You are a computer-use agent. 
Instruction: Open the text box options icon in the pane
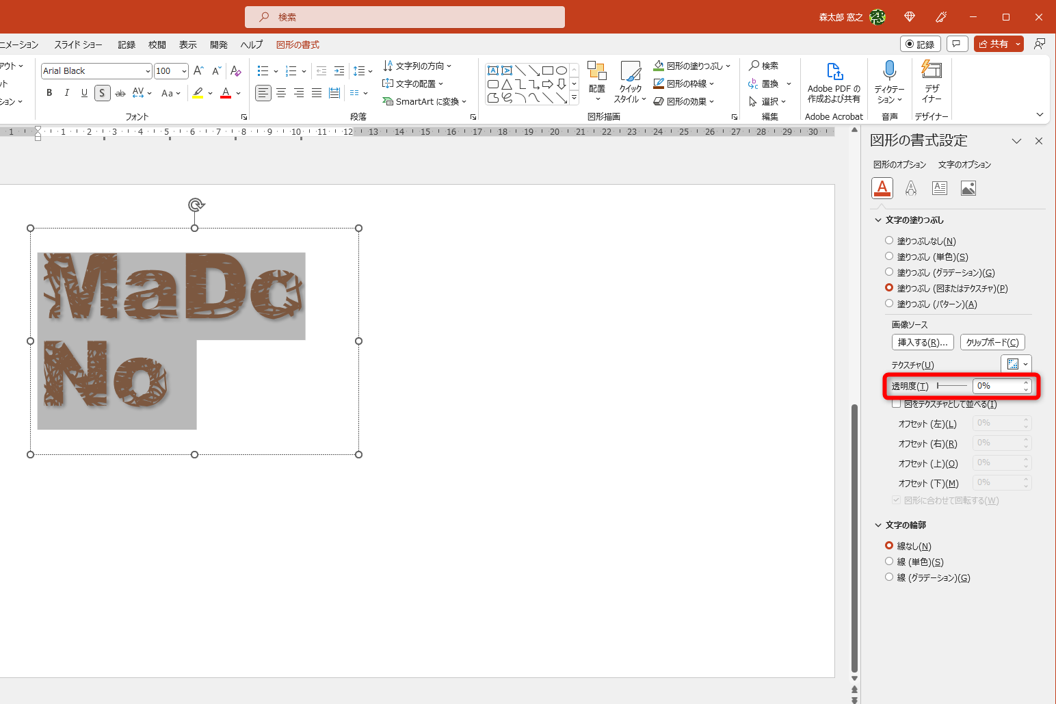(x=940, y=188)
